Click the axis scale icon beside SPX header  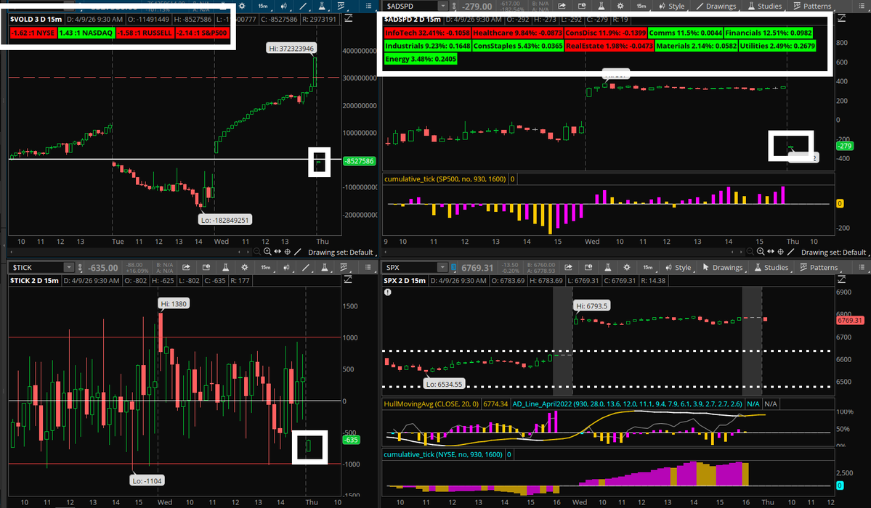click(x=841, y=280)
